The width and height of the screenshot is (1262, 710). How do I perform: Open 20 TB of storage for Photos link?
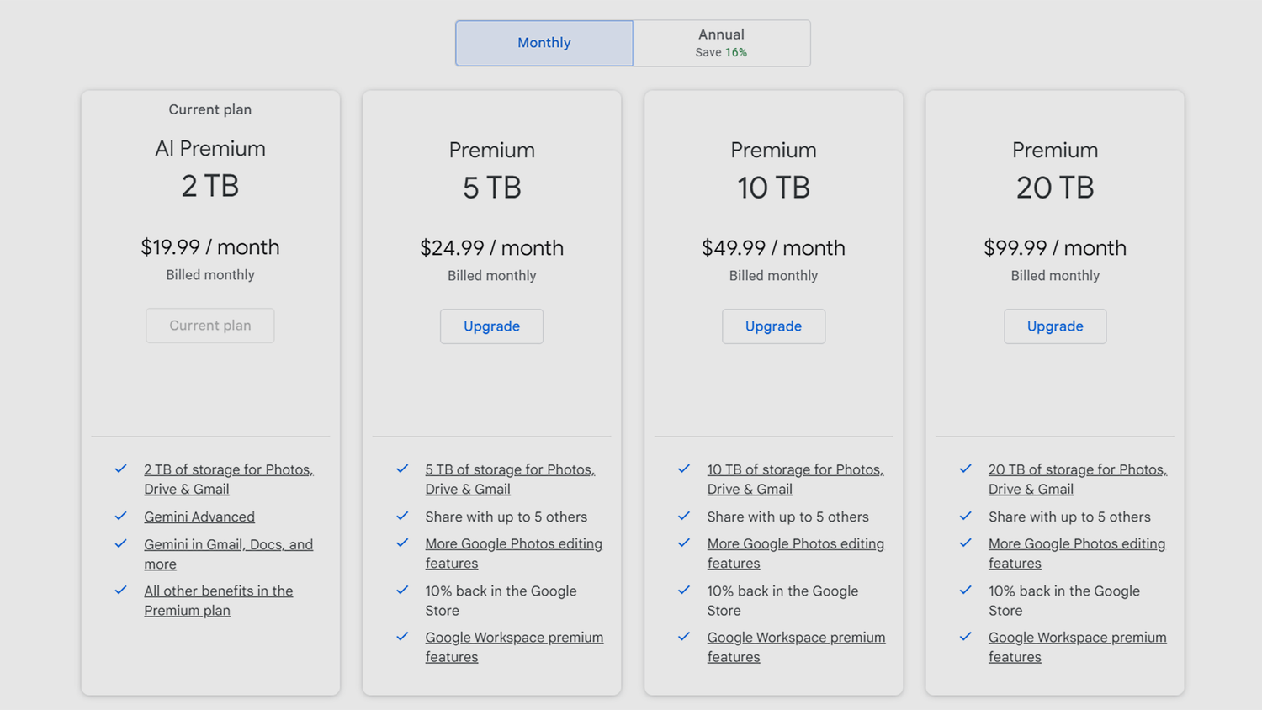click(x=1077, y=470)
